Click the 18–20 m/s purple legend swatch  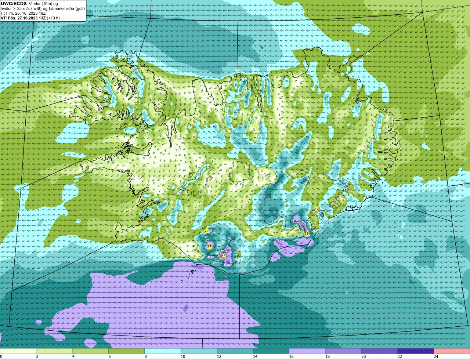pyautogui.click(x=343, y=351)
